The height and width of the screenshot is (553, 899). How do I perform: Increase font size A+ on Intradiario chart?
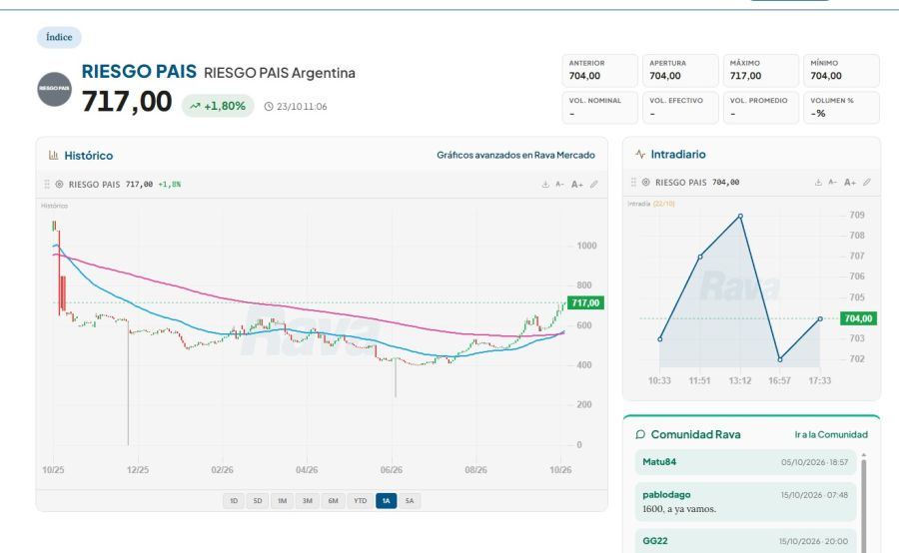pos(850,183)
